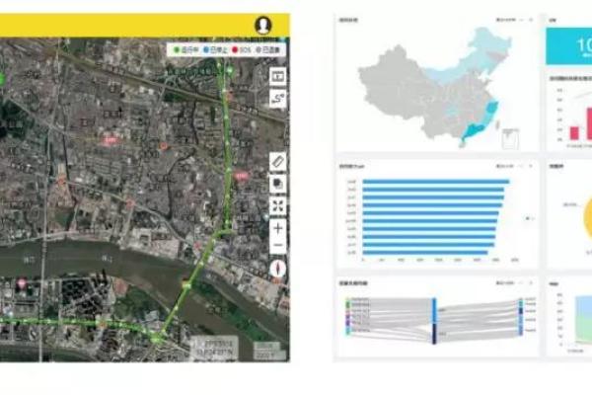Screen dimensions: 592x395
Task: Click the rightmost header icon on bar chart card
Action: click(531, 166)
